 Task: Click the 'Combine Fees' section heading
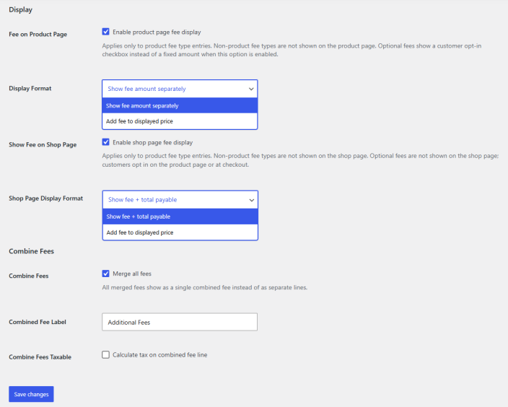pos(32,251)
